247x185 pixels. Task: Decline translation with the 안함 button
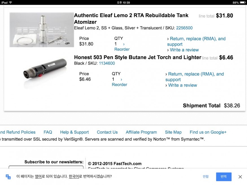(206, 177)
